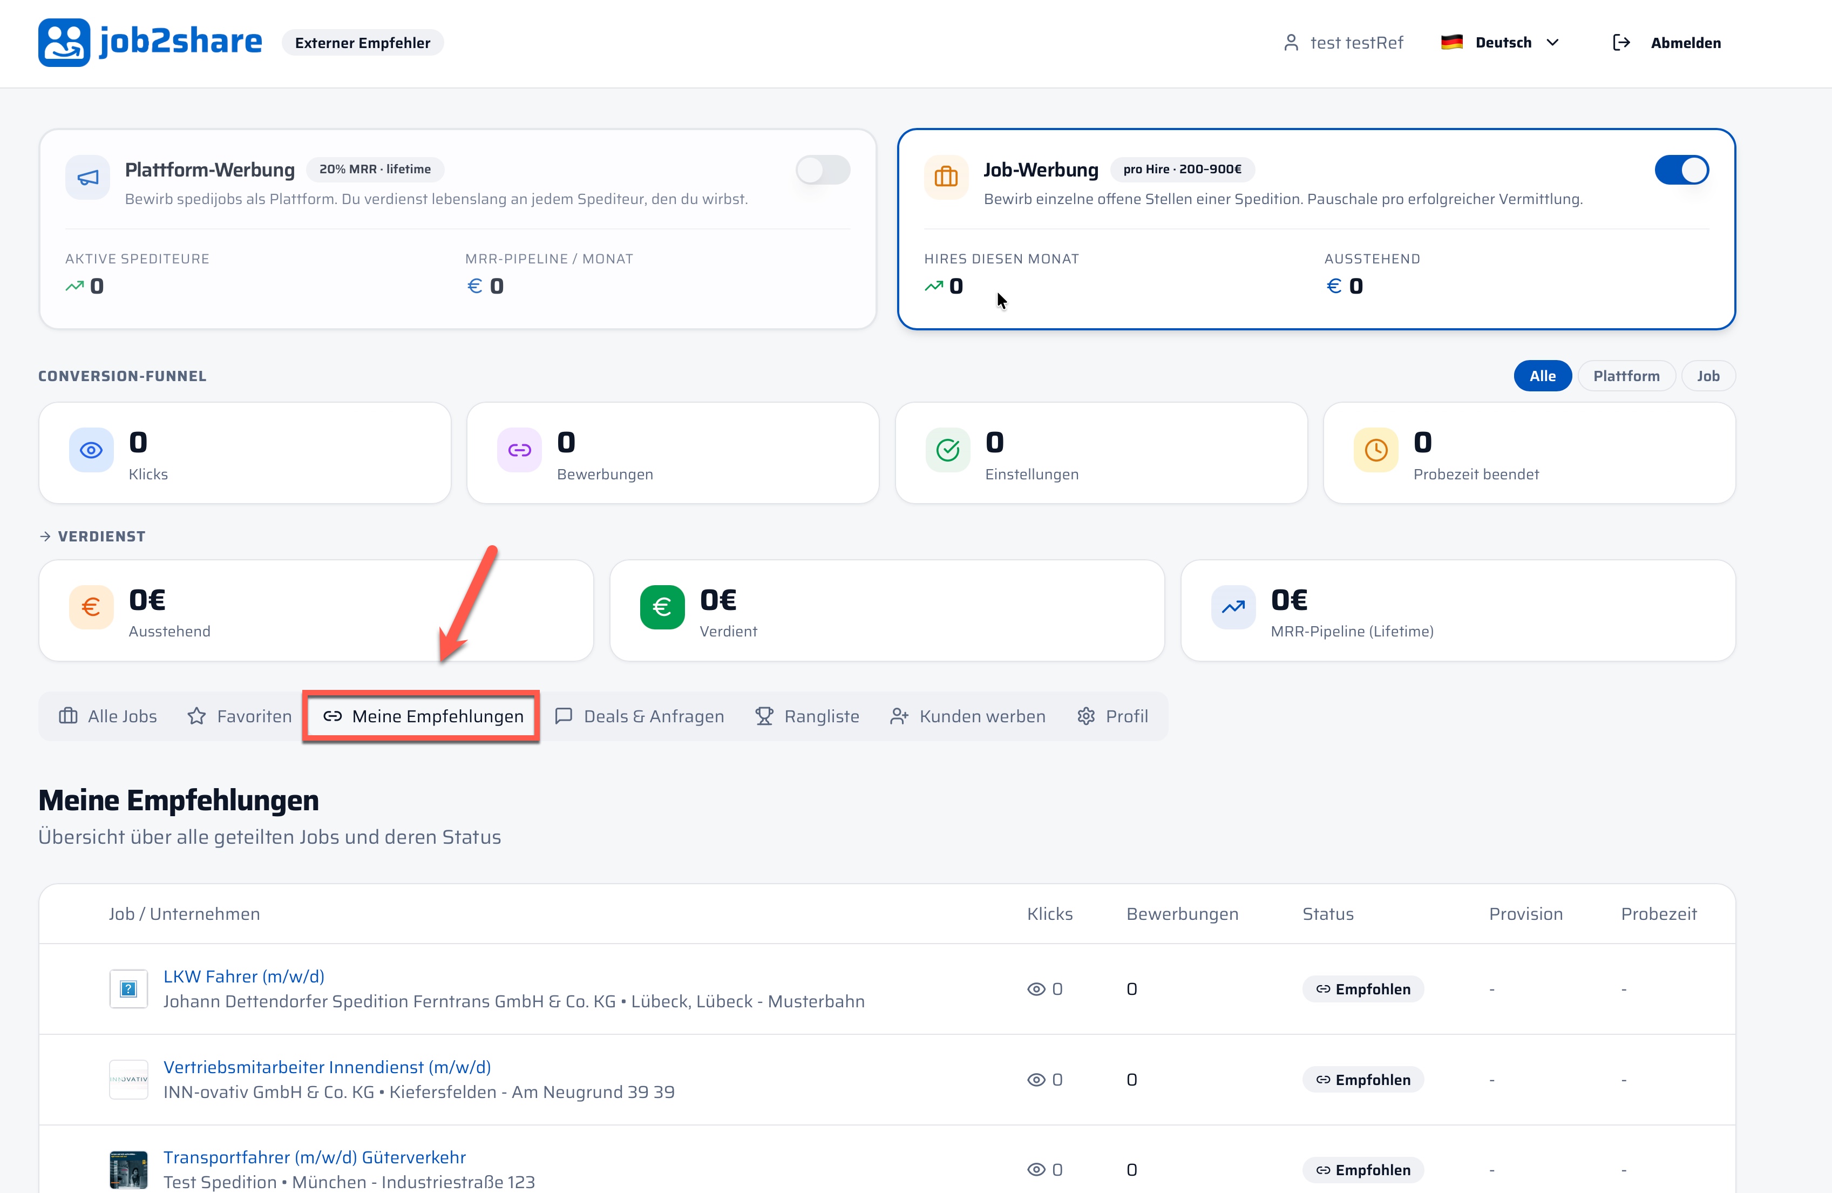Viewport: 1832px width, 1193px height.
Task: Click the clock icon on Probezeit beendet card
Action: point(1376,450)
